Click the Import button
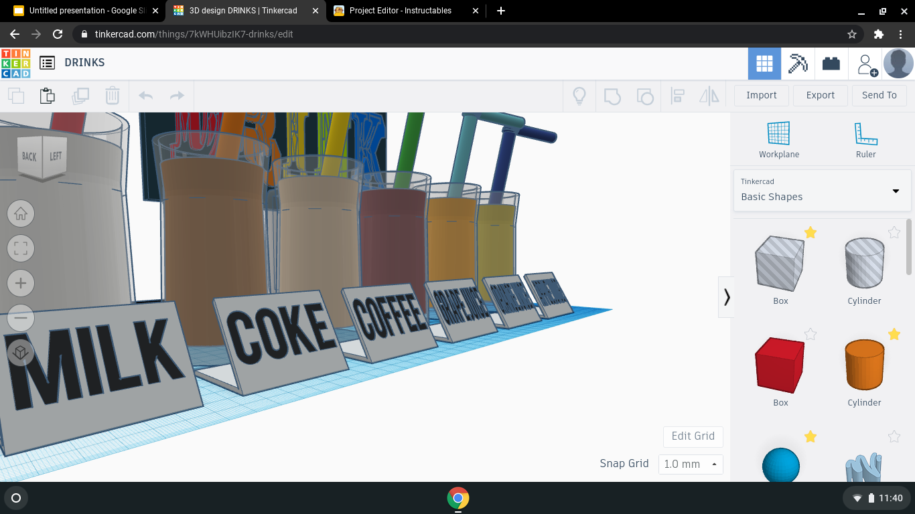Image resolution: width=915 pixels, height=514 pixels. pos(762,95)
